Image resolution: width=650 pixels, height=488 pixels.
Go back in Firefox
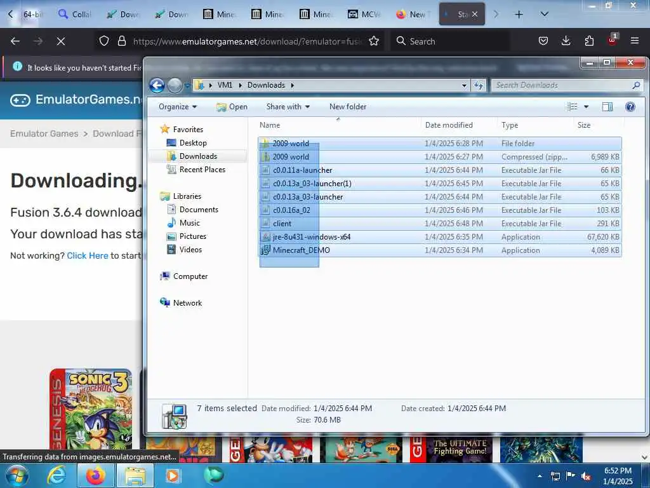(15, 41)
